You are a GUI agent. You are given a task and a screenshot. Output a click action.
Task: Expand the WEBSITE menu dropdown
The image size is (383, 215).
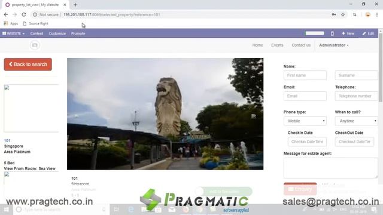[14, 33]
